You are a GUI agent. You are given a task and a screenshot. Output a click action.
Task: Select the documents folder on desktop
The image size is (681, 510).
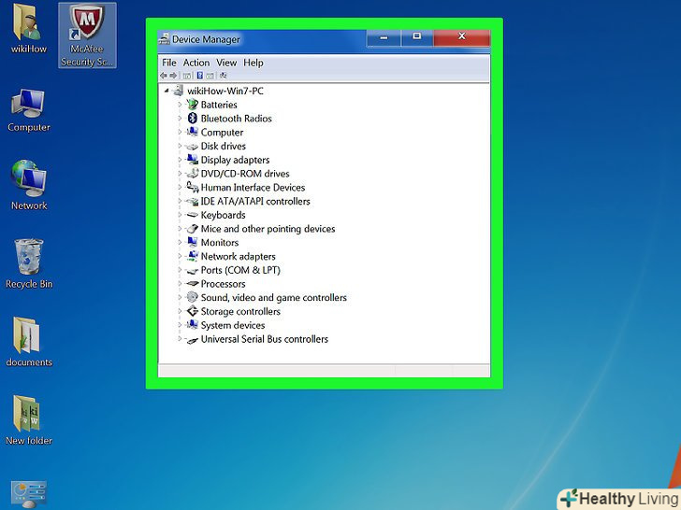tap(28, 341)
